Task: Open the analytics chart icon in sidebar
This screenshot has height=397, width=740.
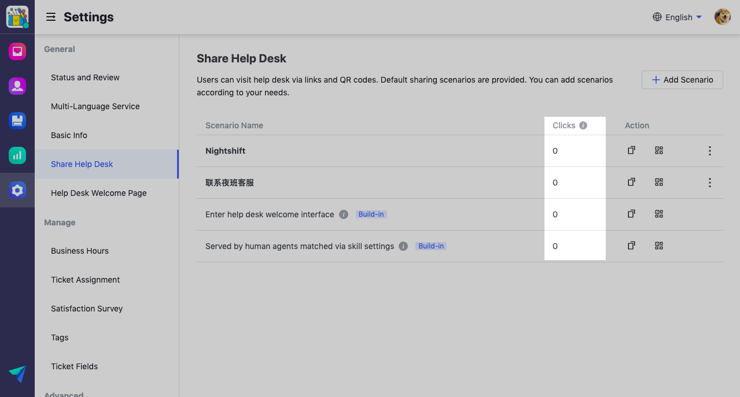Action: tap(17, 155)
